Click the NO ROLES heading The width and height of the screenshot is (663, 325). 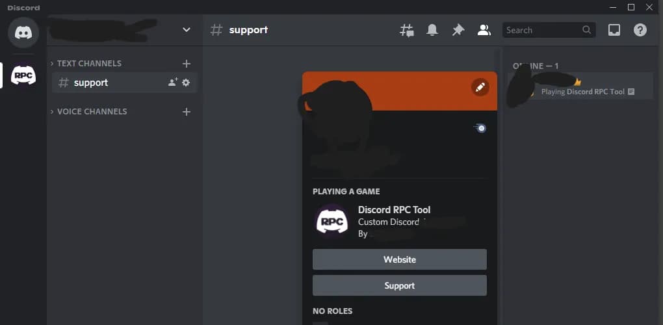pos(332,311)
